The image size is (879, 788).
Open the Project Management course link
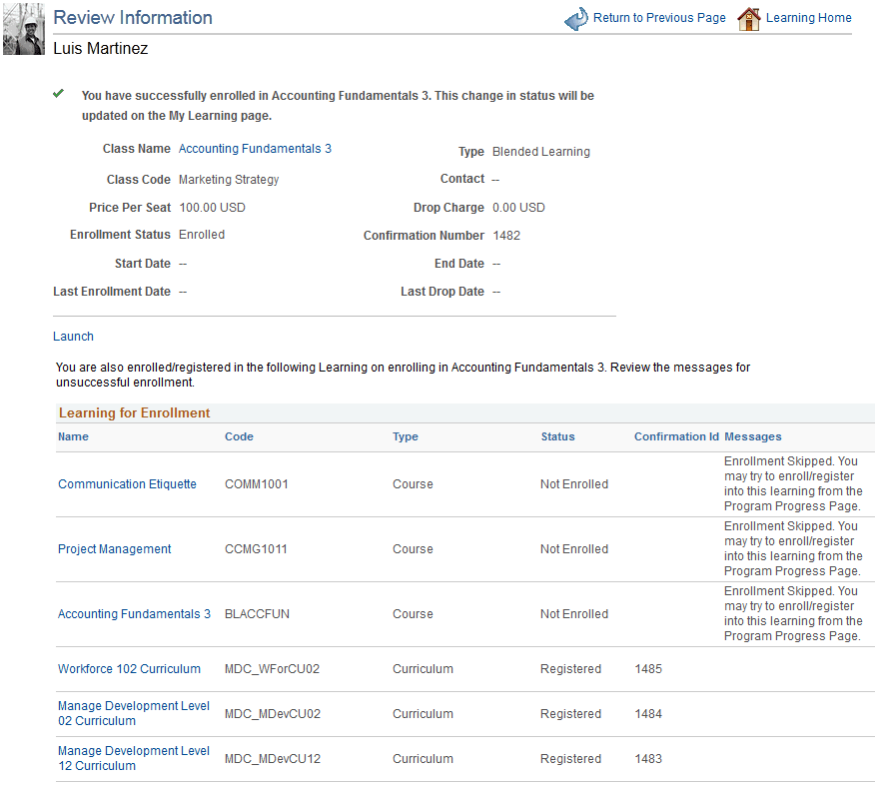pos(114,548)
